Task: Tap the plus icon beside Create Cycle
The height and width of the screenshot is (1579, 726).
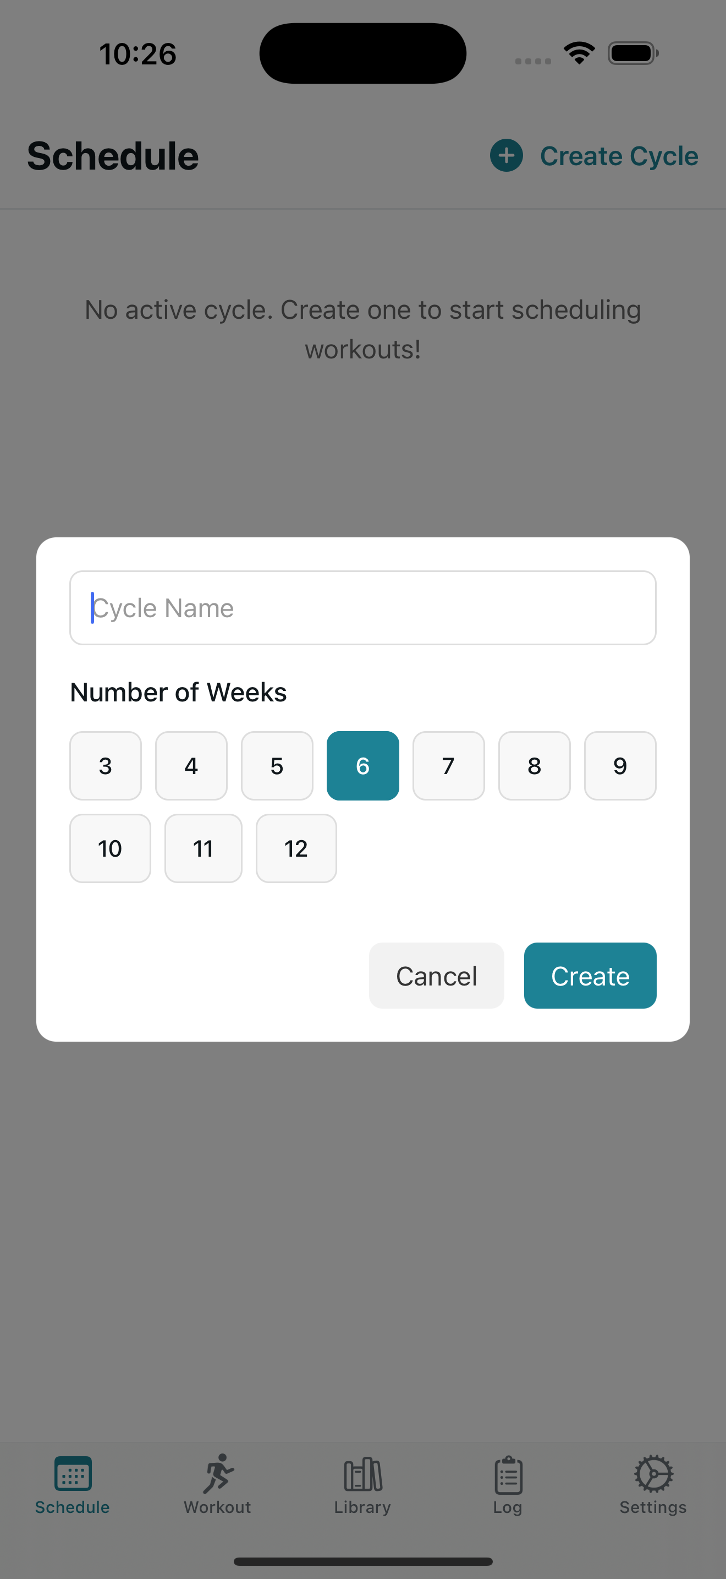Action: pyautogui.click(x=506, y=156)
